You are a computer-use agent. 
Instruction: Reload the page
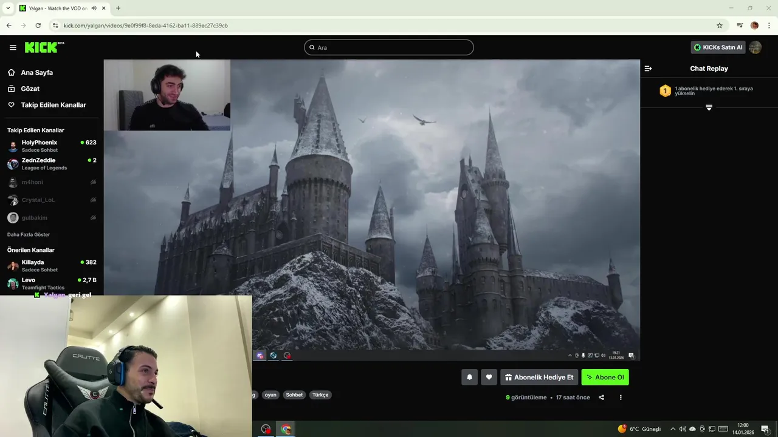[38, 25]
